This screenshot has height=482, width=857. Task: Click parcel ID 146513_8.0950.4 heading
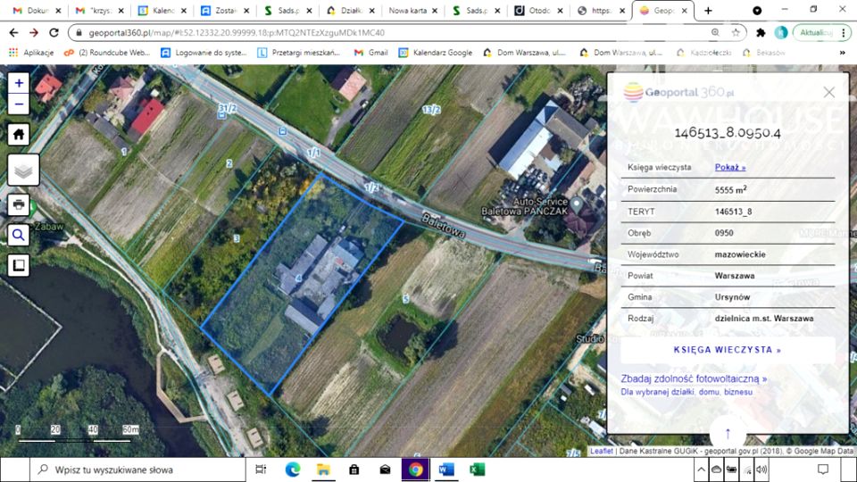(728, 133)
